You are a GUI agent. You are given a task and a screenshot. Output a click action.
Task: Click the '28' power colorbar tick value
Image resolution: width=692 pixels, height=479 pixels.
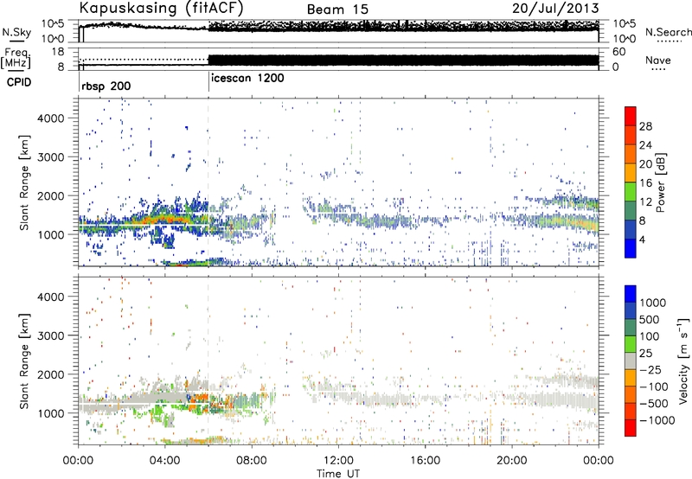tap(645, 126)
